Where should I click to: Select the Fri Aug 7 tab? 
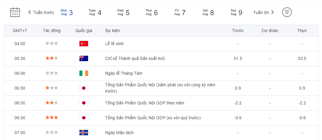[x=180, y=12]
